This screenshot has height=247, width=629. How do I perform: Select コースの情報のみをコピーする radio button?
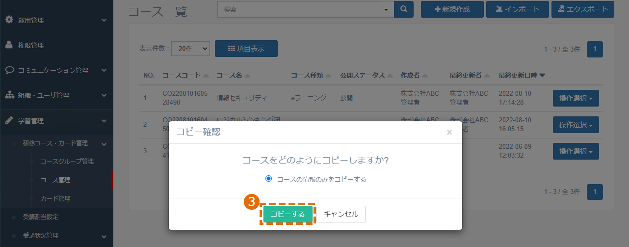pyautogui.click(x=268, y=179)
